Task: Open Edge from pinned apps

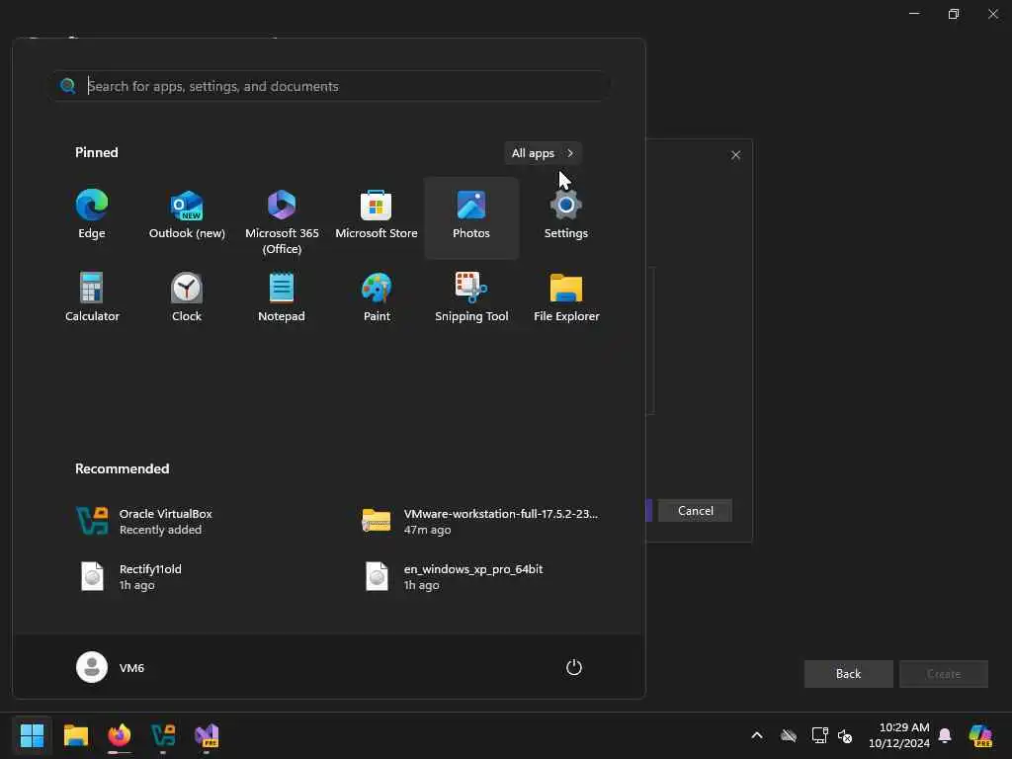Action: click(92, 216)
